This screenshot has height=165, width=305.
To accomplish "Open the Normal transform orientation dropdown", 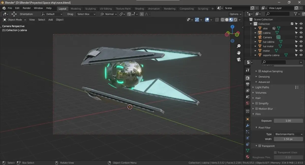I will click(109, 14).
